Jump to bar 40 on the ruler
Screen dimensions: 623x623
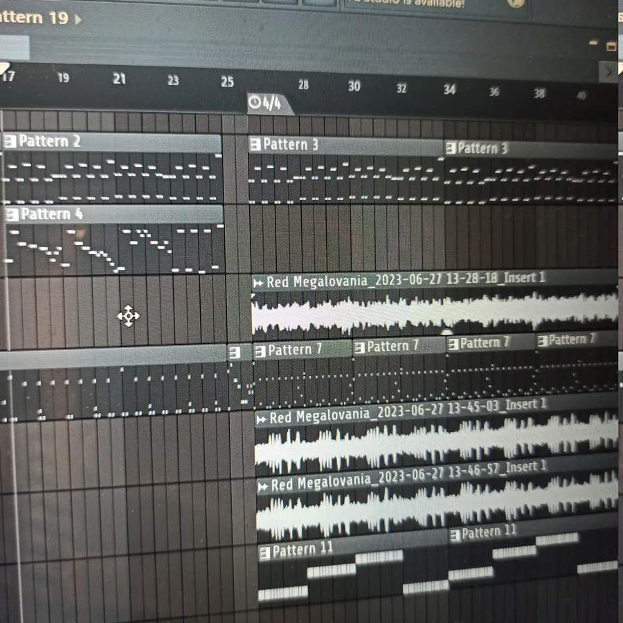[x=581, y=96]
